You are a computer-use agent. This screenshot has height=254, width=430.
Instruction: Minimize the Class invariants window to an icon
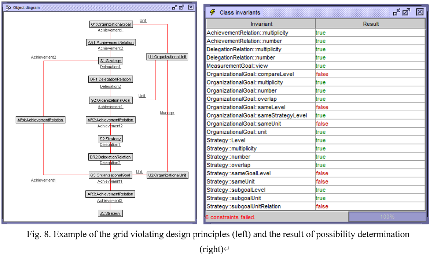397,12
